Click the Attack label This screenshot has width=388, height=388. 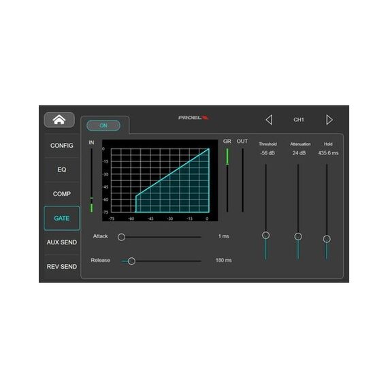click(x=101, y=236)
